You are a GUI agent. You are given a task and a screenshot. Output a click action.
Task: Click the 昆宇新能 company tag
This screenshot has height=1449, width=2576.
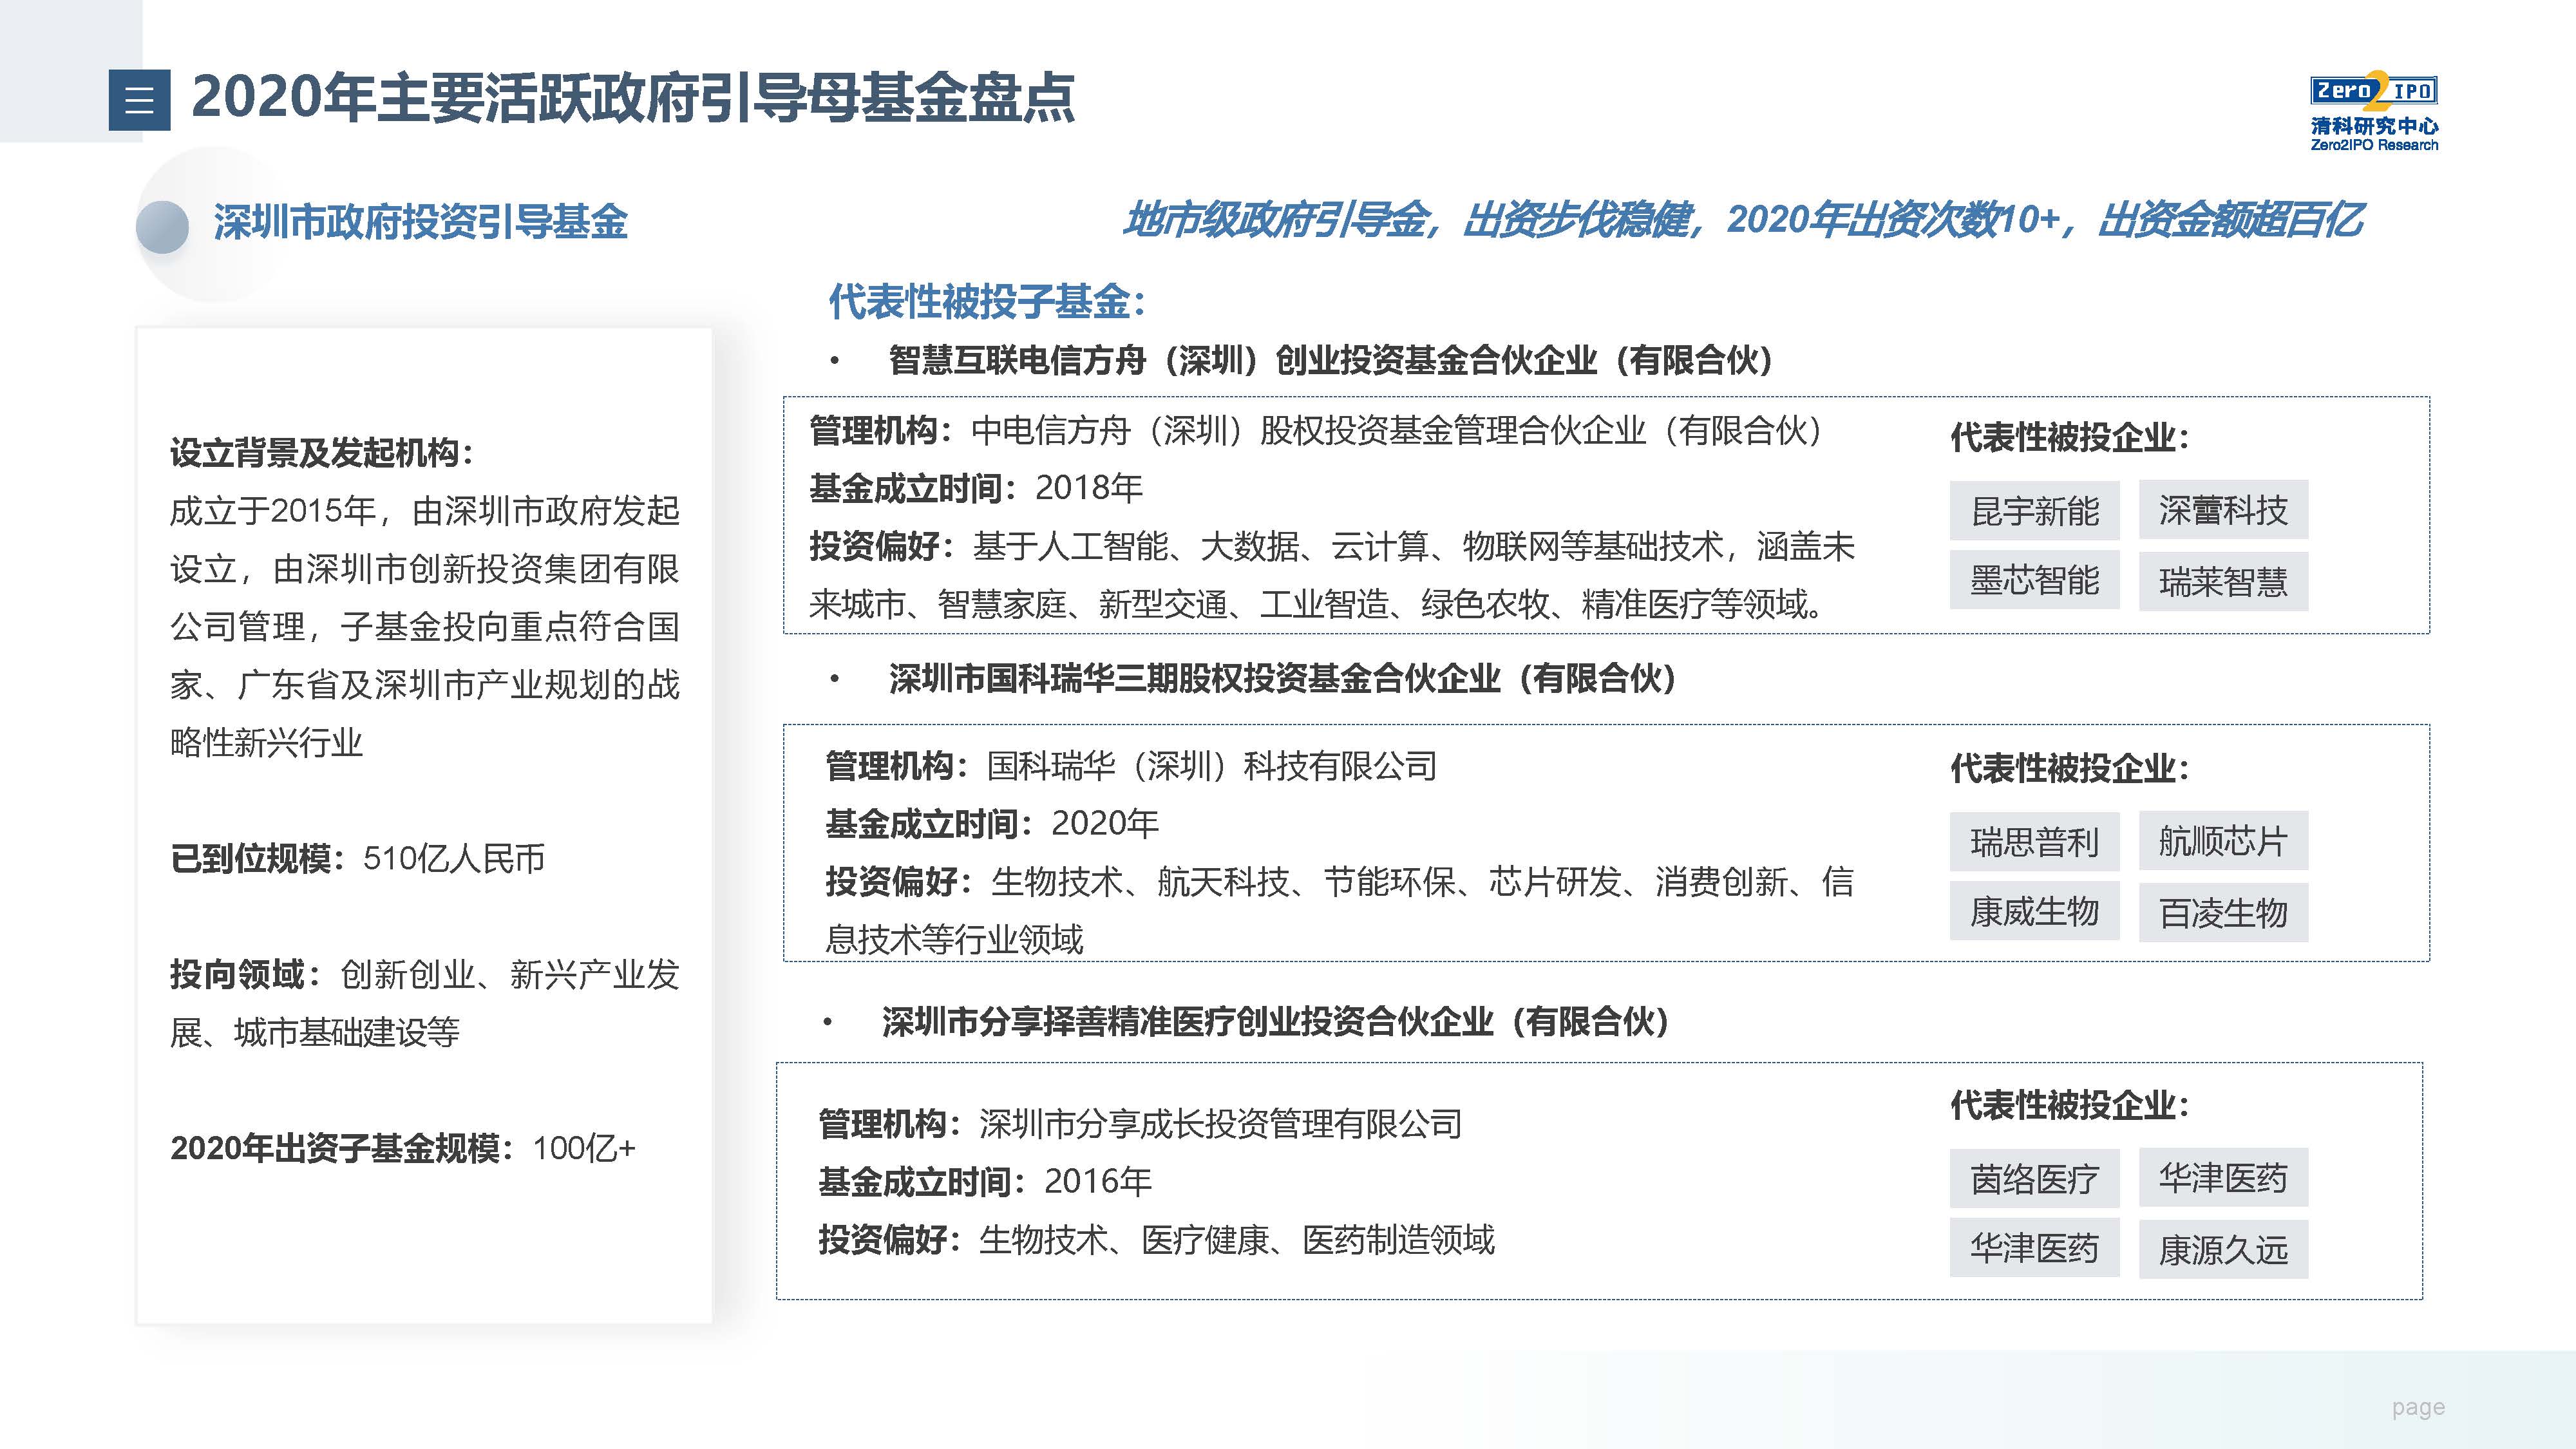tap(2034, 510)
